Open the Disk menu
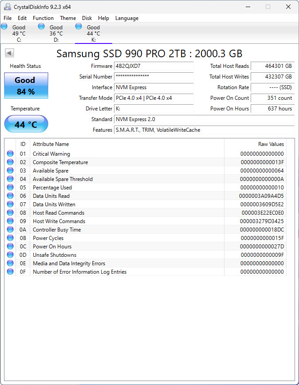 click(87, 18)
